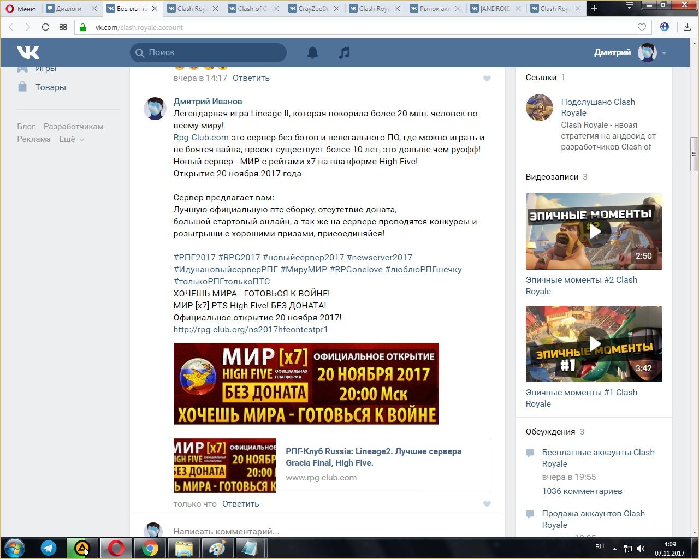Open РПГ-Клуб Russia link preview title
699x559 pixels.
374,457
